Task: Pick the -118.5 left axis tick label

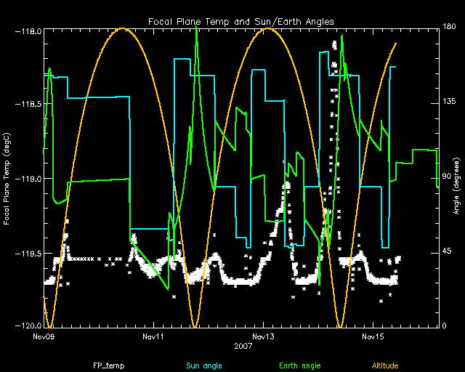Action: (x=29, y=105)
